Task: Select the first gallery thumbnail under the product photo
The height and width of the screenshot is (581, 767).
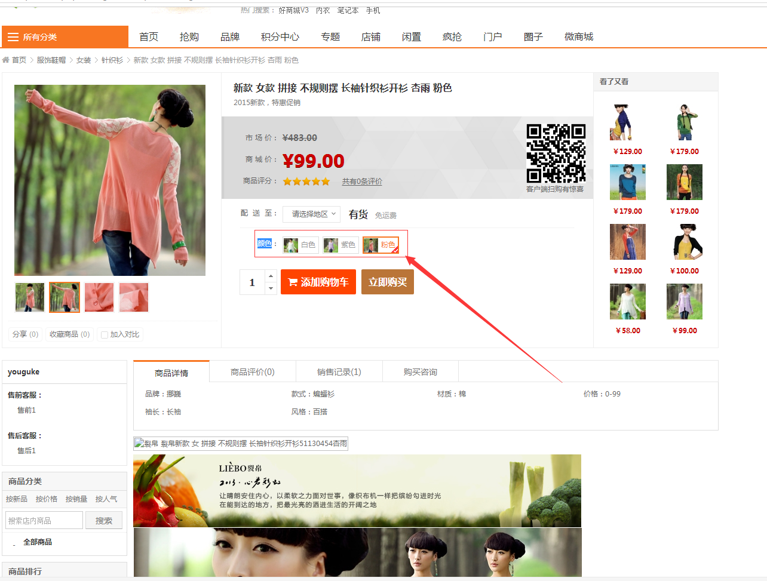Action: [30, 297]
